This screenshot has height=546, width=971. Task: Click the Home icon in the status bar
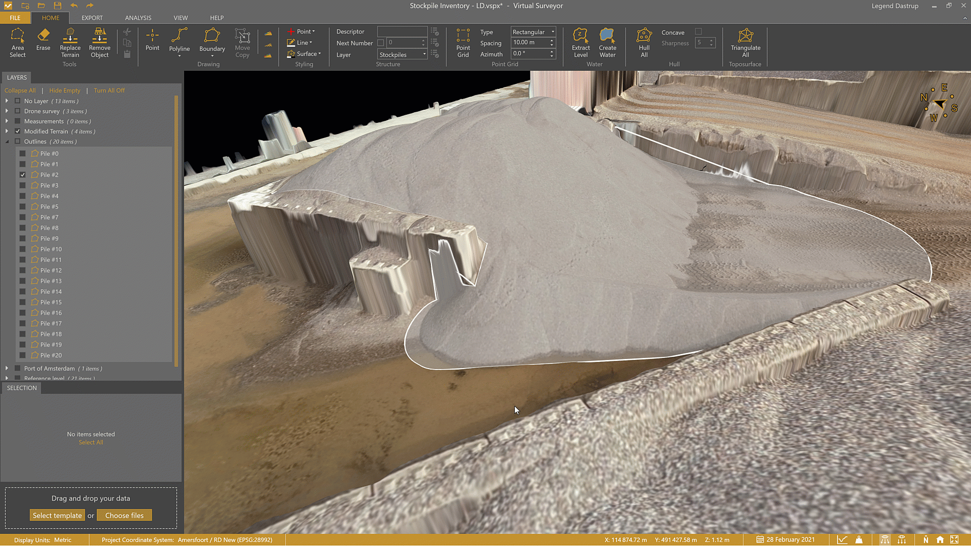coord(940,539)
